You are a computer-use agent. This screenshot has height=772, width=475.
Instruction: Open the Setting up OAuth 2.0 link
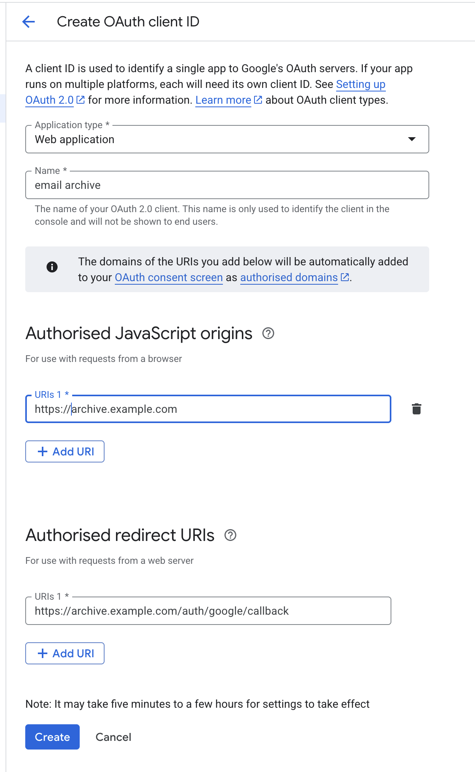pyautogui.click(x=360, y=84)
